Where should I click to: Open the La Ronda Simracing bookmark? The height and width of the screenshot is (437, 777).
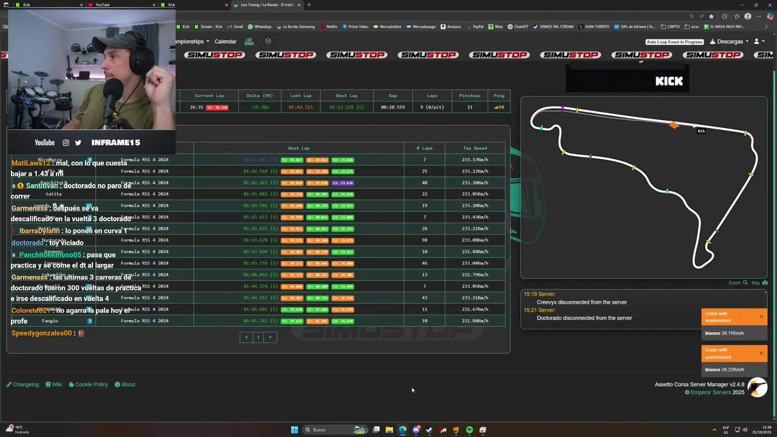point(296,27)
